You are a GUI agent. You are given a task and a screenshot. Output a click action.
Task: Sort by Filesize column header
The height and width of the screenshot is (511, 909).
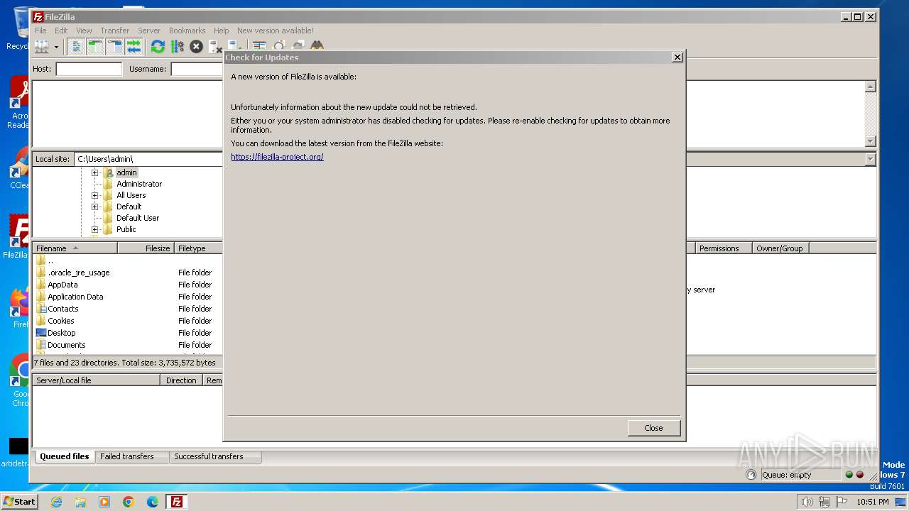click(146, 248)
